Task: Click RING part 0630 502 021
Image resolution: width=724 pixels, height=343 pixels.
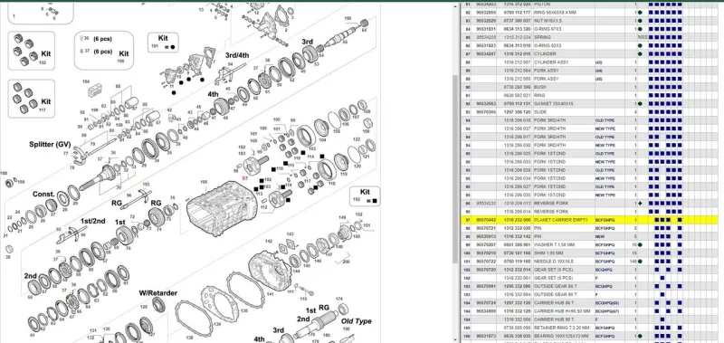Action: click(517, 96)
